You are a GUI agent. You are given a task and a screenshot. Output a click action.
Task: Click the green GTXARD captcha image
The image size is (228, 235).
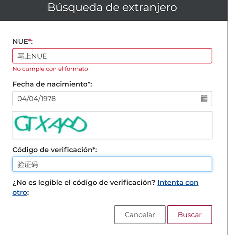click(x=51, y=125)
